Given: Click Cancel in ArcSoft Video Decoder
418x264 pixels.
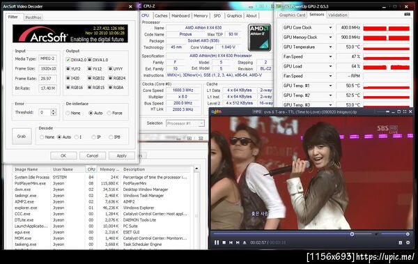Looking at the screenshot, I should coord(93,156).
